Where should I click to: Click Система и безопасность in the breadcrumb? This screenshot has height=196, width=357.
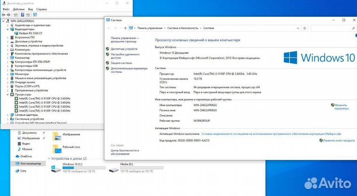pos(183,28)
